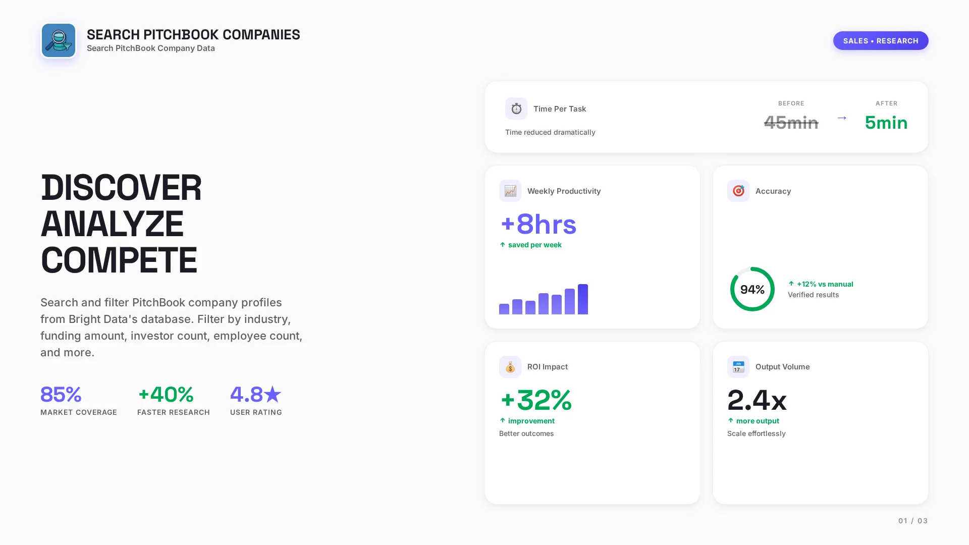Click the arrow between 45min and 5min
The image size is (969, 545).
click(x=842, y=118)
